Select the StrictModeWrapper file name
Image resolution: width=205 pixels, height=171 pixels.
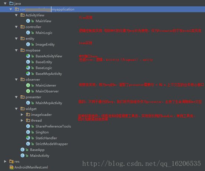point(52,144)
